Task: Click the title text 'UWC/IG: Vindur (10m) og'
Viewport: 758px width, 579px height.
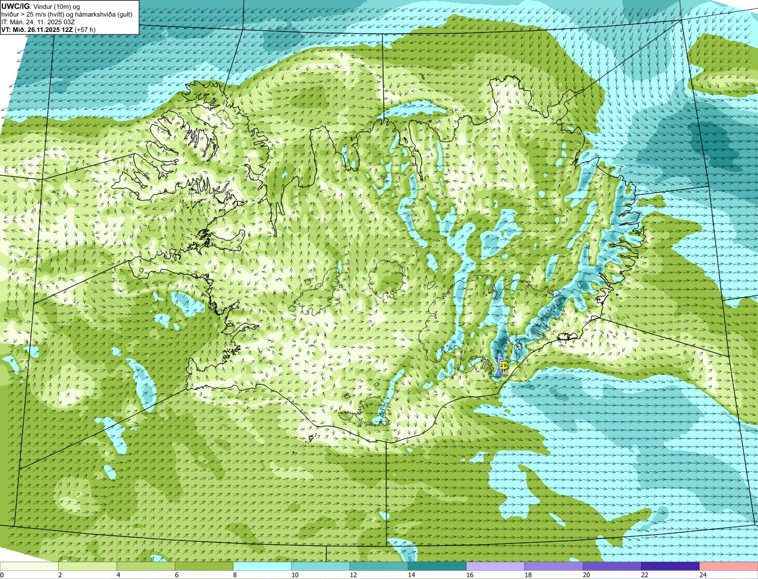Action: 41,6
